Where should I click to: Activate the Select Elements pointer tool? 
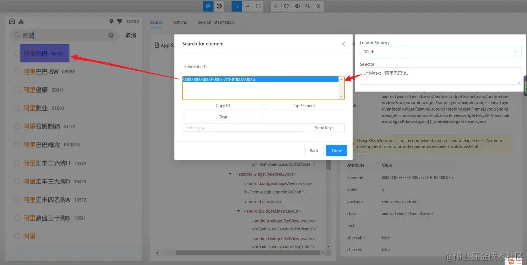pyautogui.click(x=237, y=6)
